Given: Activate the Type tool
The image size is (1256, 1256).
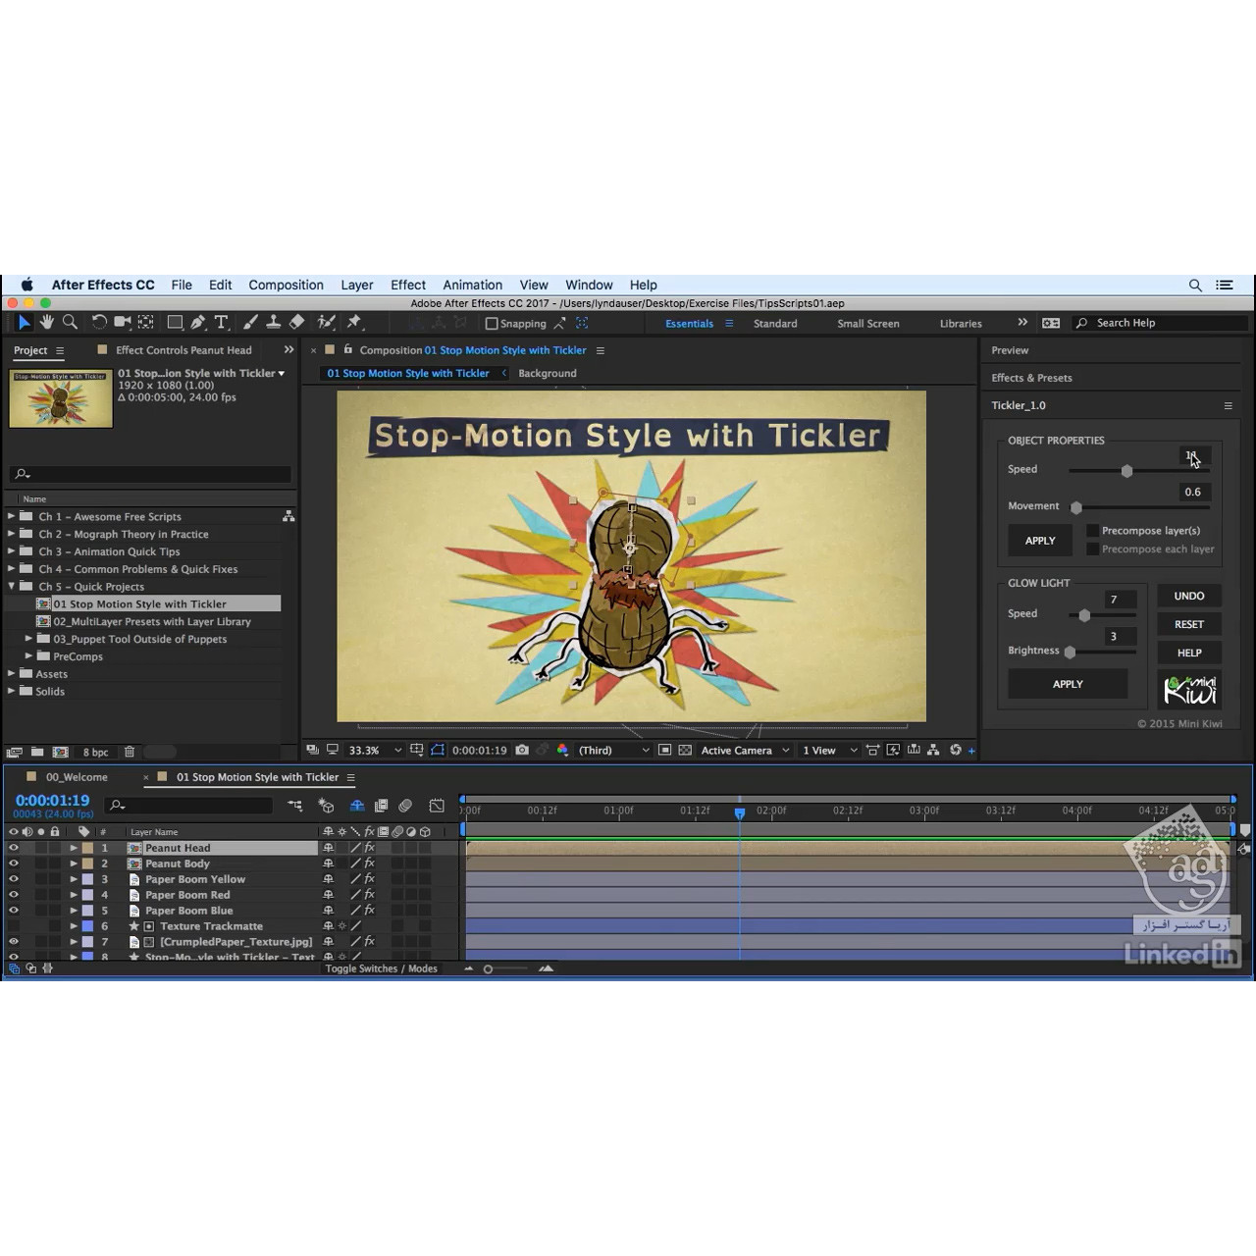Looking at the screenshot, I should pyautogui.click(x=222, y=322).
